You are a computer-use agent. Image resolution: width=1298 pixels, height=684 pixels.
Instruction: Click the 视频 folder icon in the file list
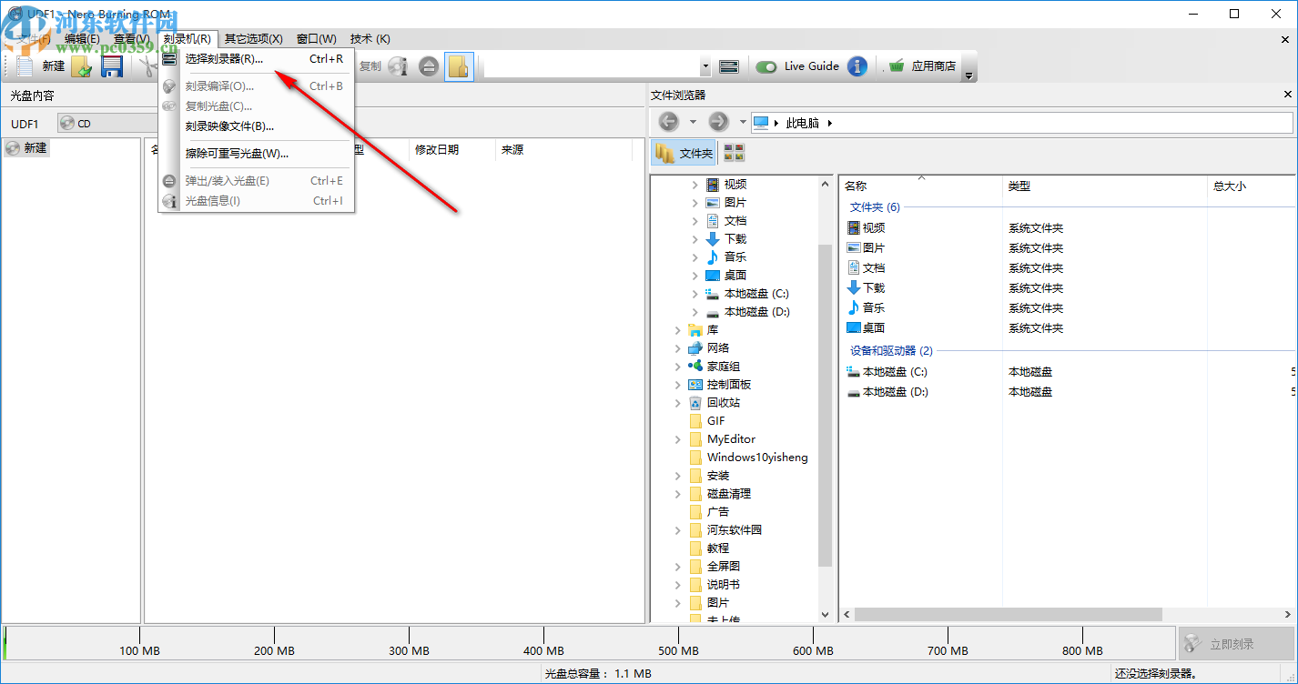854,228
